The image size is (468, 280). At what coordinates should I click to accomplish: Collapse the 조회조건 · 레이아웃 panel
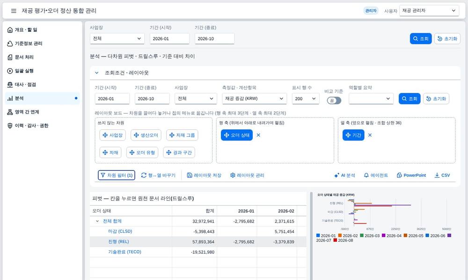[x=97, y=73]
